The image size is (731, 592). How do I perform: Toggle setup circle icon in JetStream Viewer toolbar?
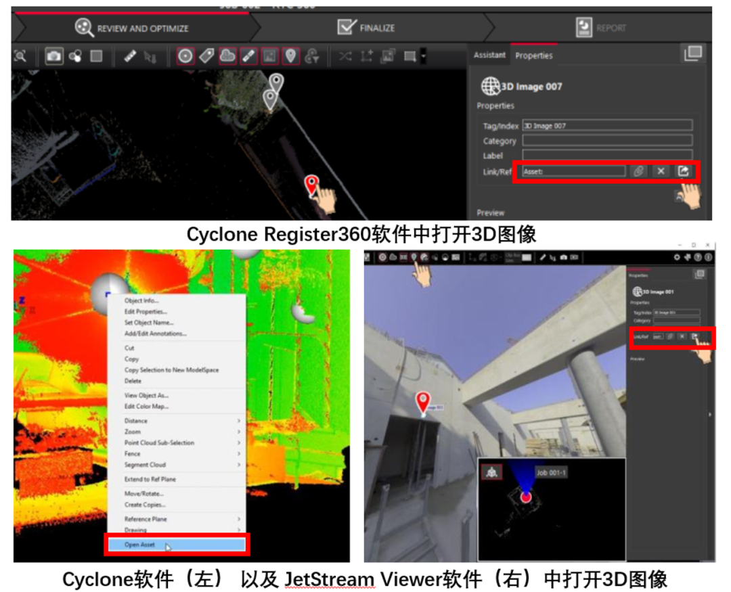pos(382,257)
